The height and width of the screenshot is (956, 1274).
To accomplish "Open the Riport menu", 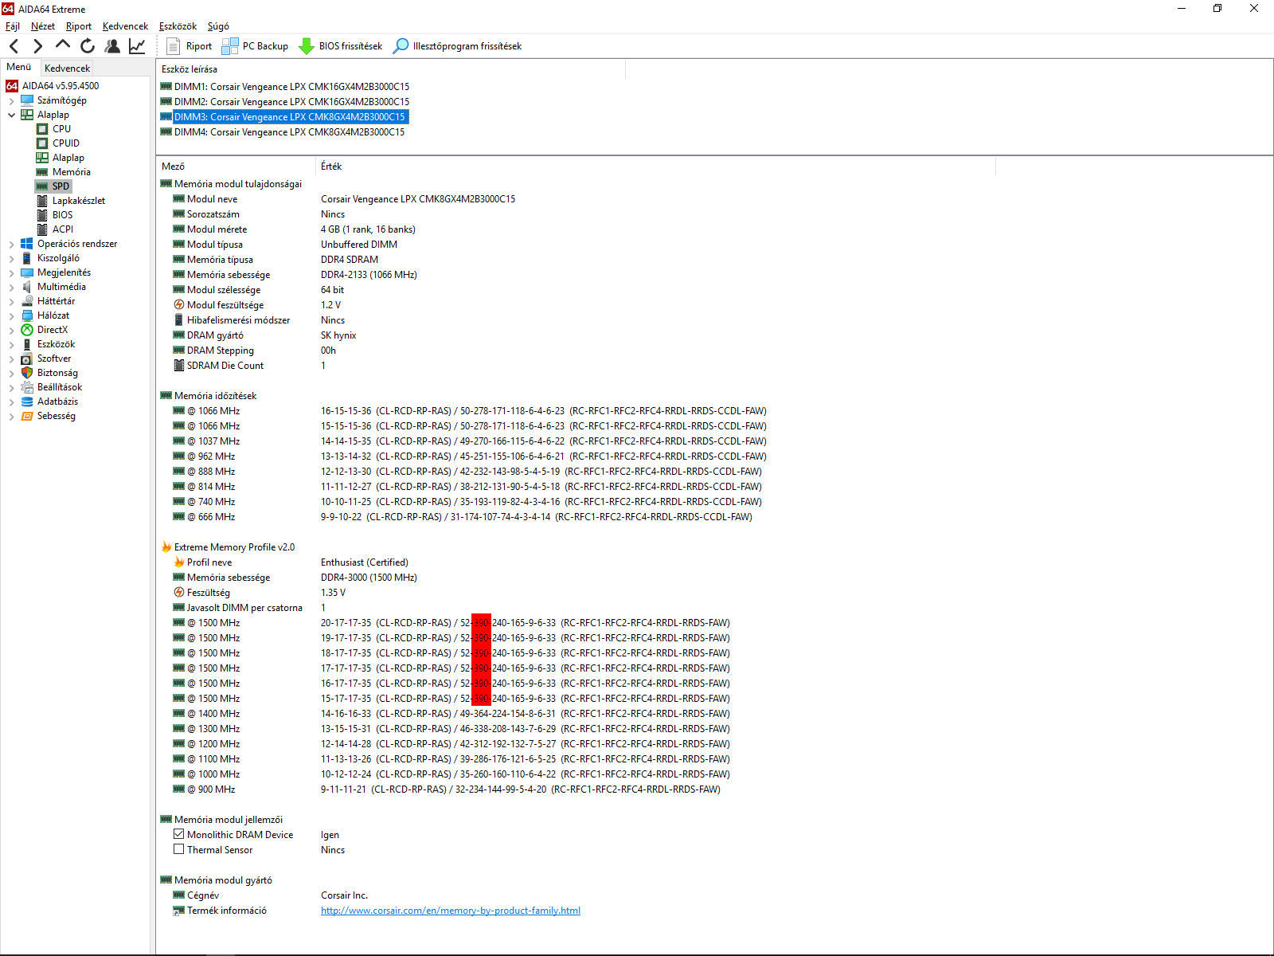I will pyautogui.click(x=79, y=26).
